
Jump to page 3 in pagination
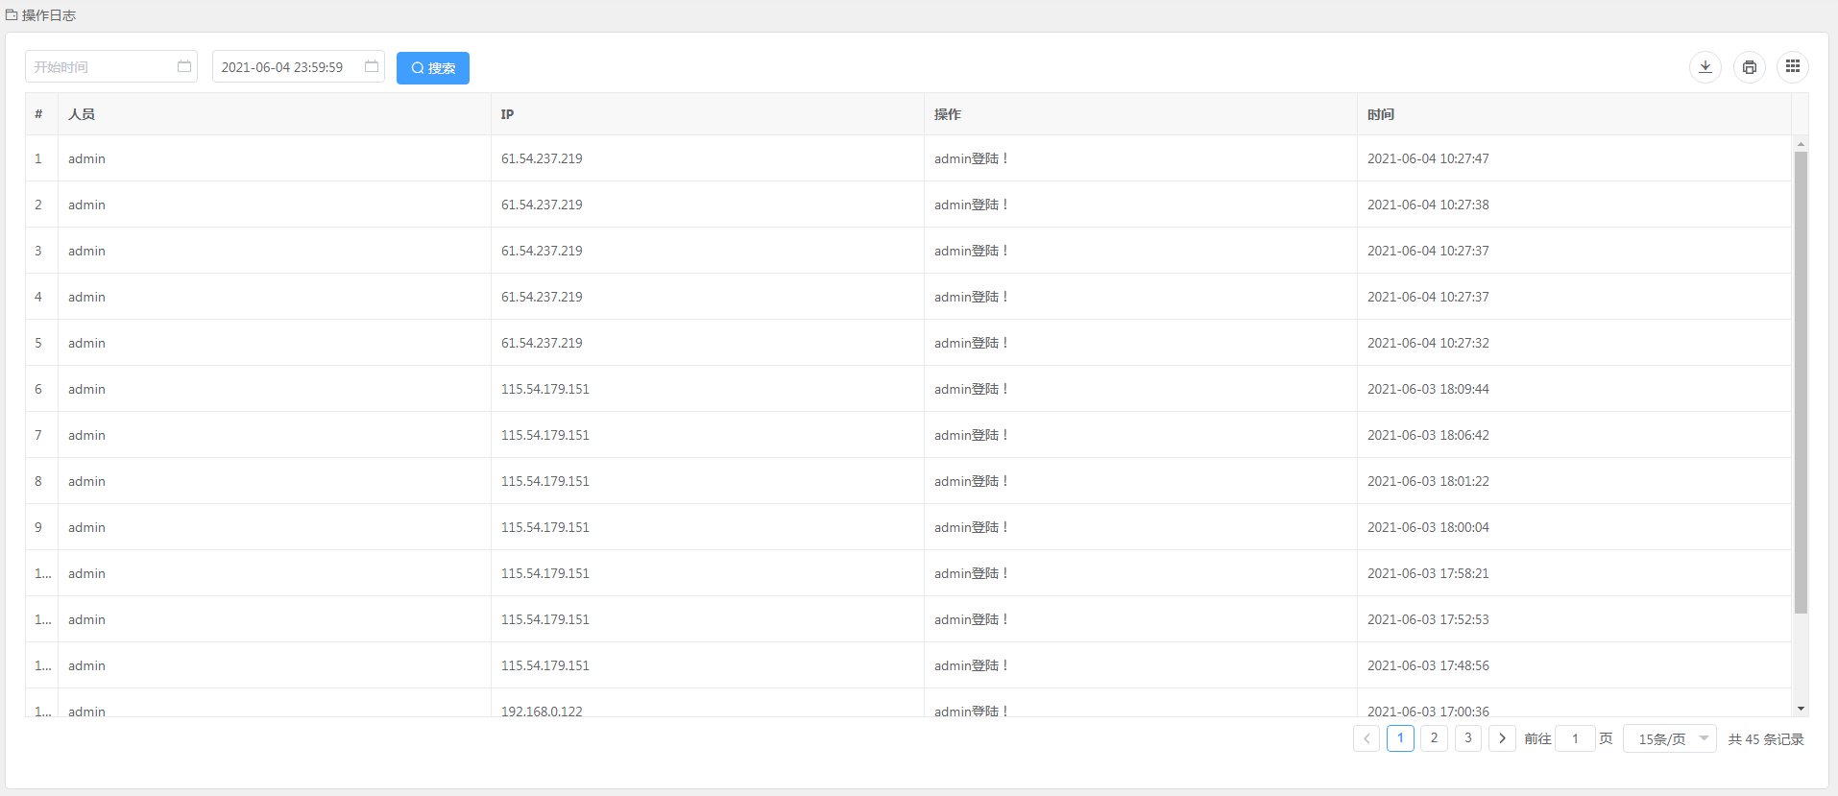[x=1467, y=738]
